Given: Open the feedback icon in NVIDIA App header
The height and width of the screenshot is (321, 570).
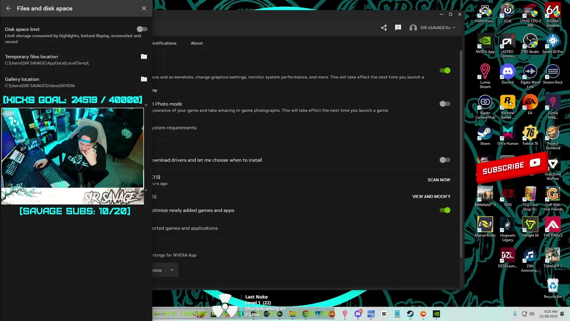Looking at the screenshot, I should click(398, 28).
